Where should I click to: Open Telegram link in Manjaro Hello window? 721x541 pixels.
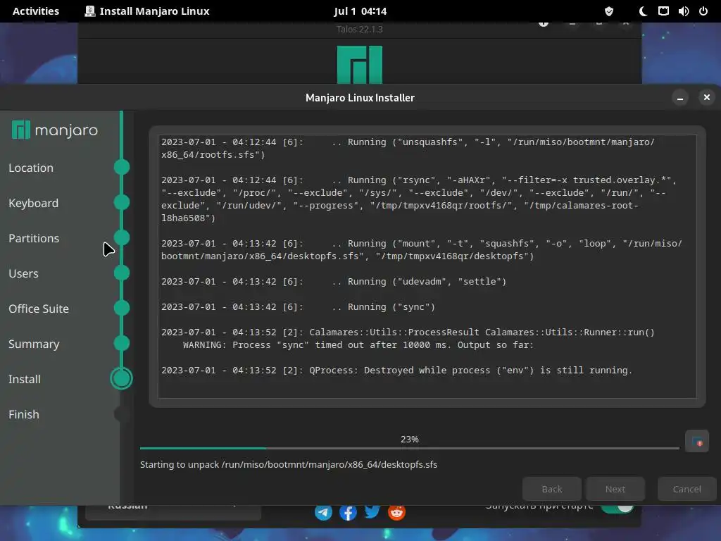(x=323, y=512)
